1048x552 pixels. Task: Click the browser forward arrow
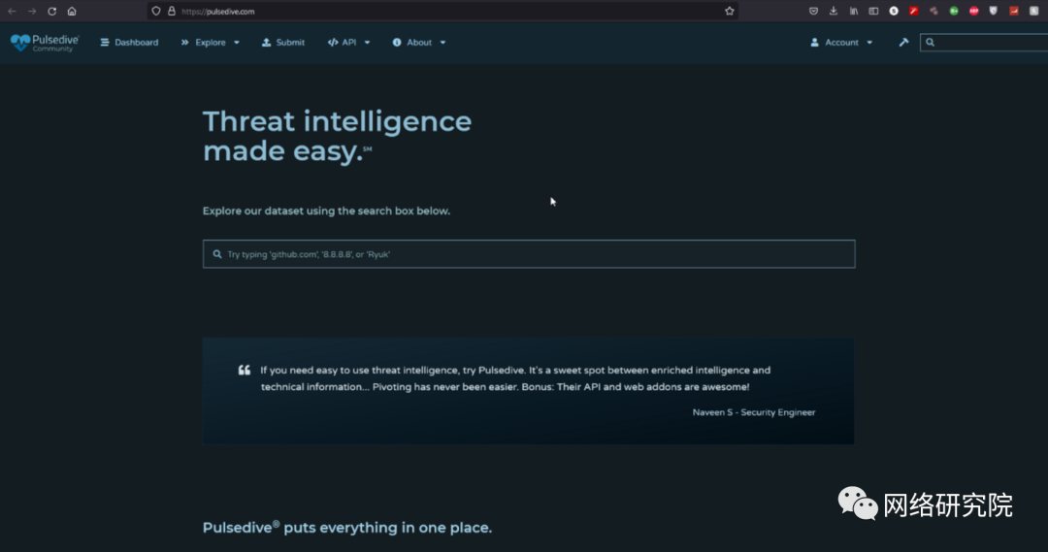coord(32,12)
